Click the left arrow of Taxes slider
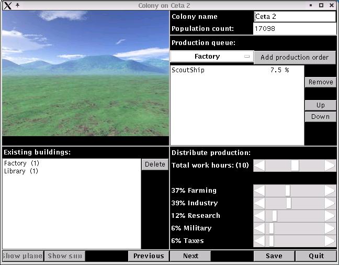 (259, 241)
